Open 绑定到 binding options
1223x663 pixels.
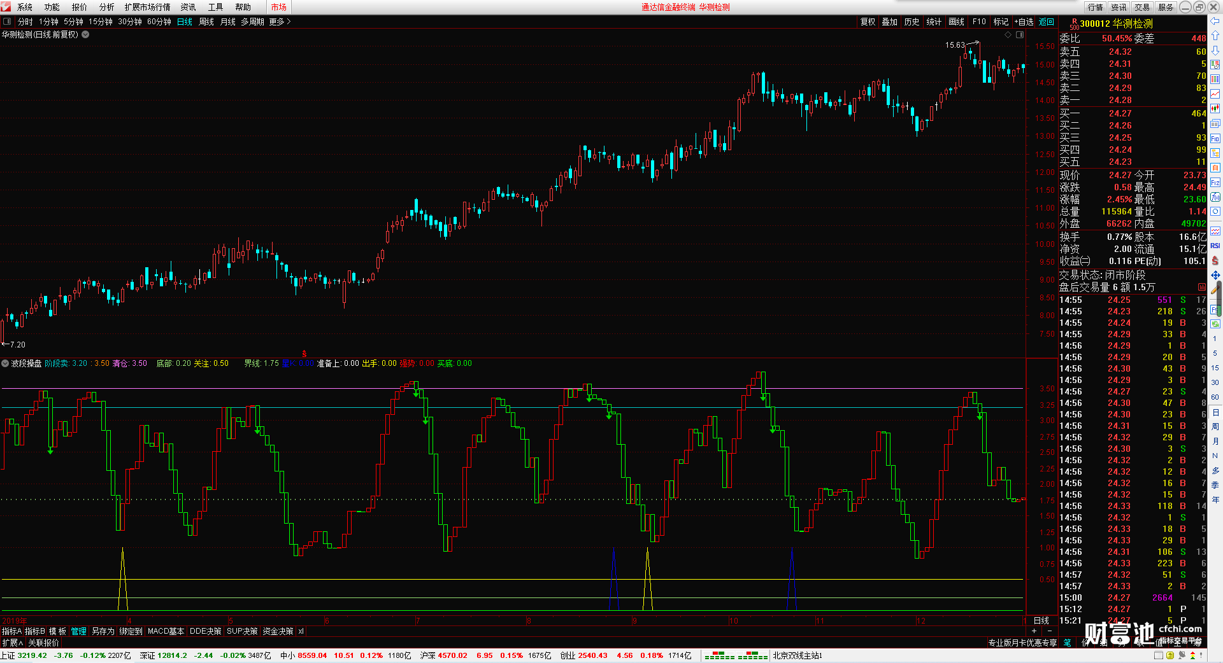[131, 631]
